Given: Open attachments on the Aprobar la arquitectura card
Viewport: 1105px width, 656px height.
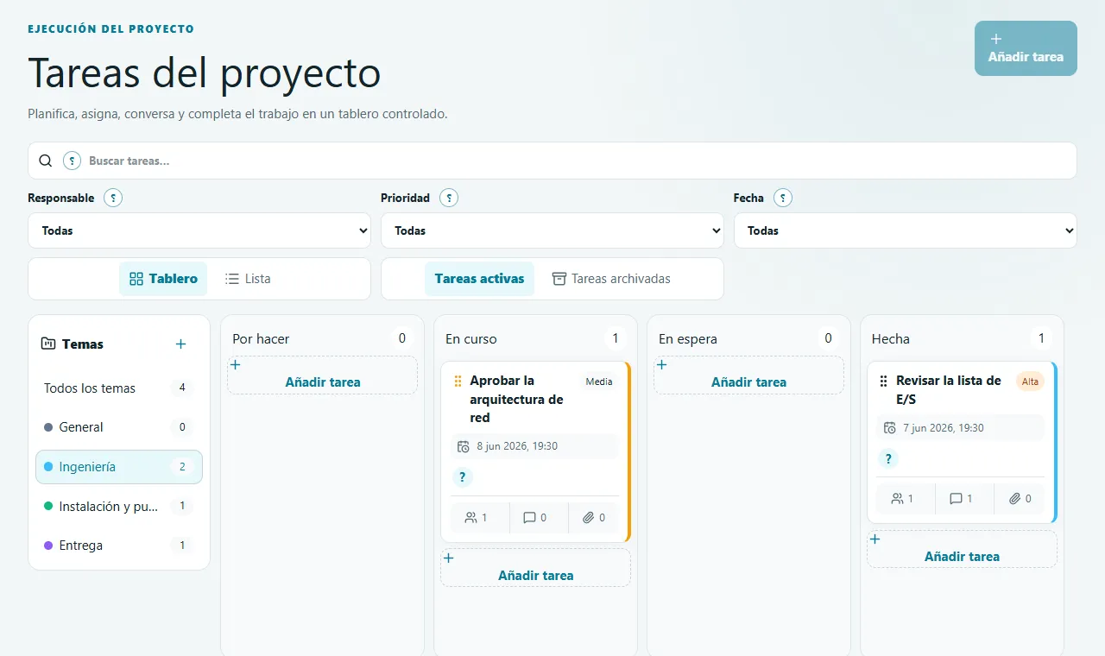Looking at the screenshot, I should coord(594,518).
